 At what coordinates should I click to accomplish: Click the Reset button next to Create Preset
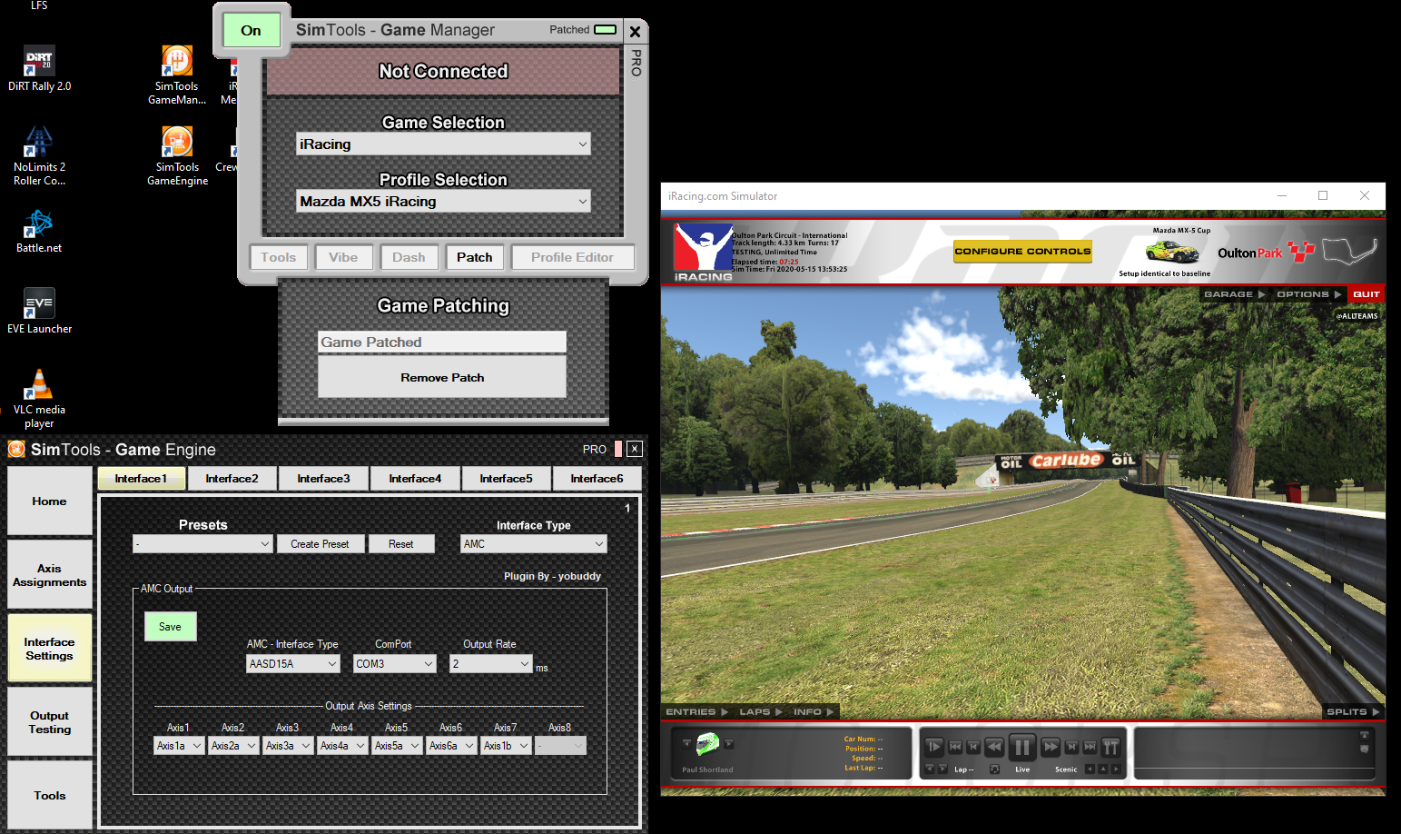click(400, 544)
